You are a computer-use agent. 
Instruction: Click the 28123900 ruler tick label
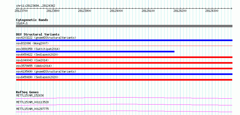point(84,11)
